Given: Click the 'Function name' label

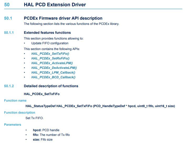Looking at the screenshot, I should tap(15, 101).
